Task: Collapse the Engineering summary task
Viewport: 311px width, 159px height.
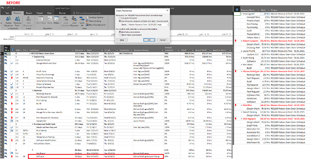Action: pyautogui.click(x=32, y=57)
